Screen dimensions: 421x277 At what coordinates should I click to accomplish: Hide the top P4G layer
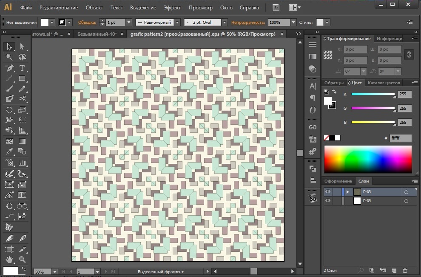pyautogui.click(x=328, y=192)
